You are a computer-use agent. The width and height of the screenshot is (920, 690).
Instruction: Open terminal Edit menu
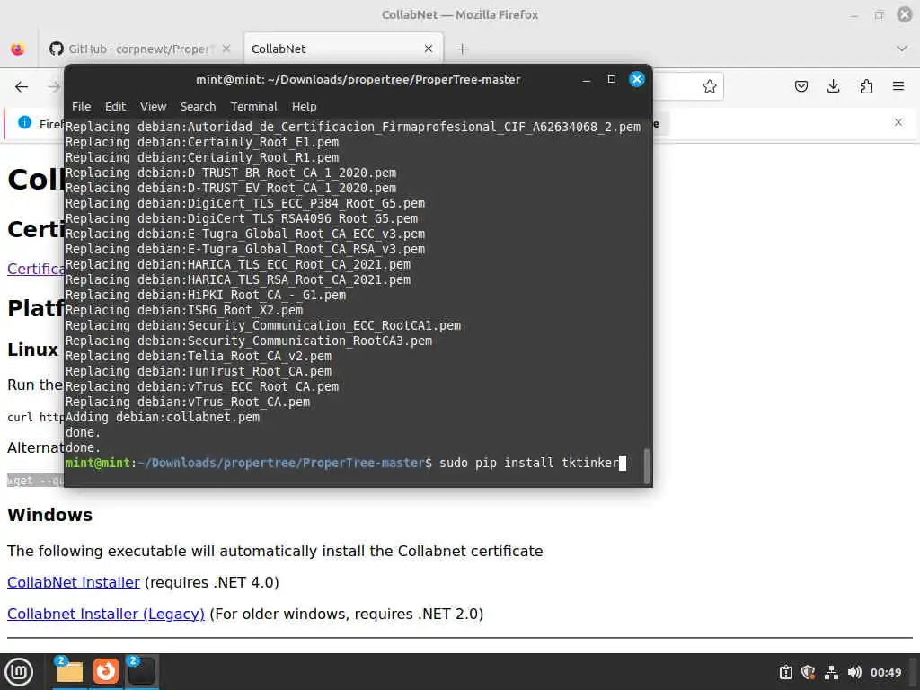(115, 106)
